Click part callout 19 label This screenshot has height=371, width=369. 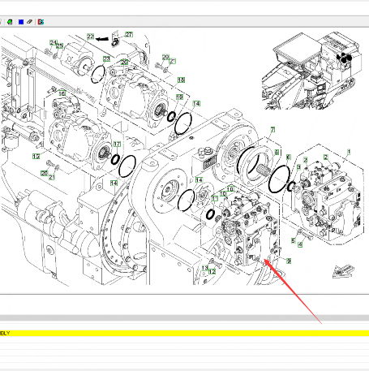pyautogui.click(x=179, y=97)
